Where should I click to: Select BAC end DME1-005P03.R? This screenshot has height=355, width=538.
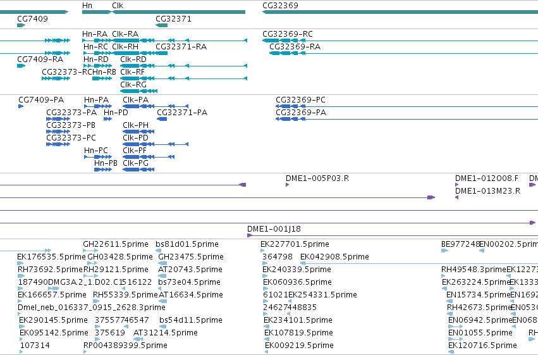point(317,178)
